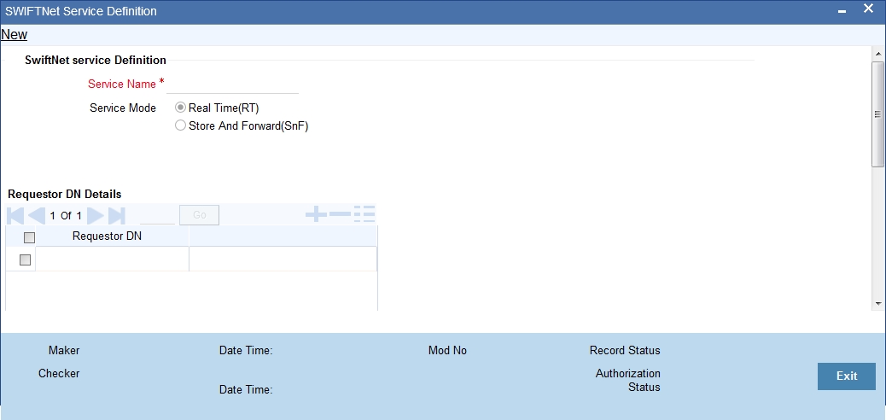The width and height of the screenshot is (886, 420).
Task: Click the '1 Of 1' page indicator
Action: (x=66, y=215)
